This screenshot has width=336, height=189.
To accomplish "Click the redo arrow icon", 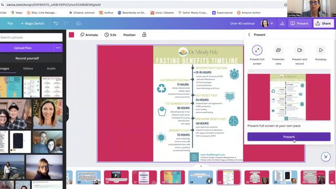I will point(66,23).
